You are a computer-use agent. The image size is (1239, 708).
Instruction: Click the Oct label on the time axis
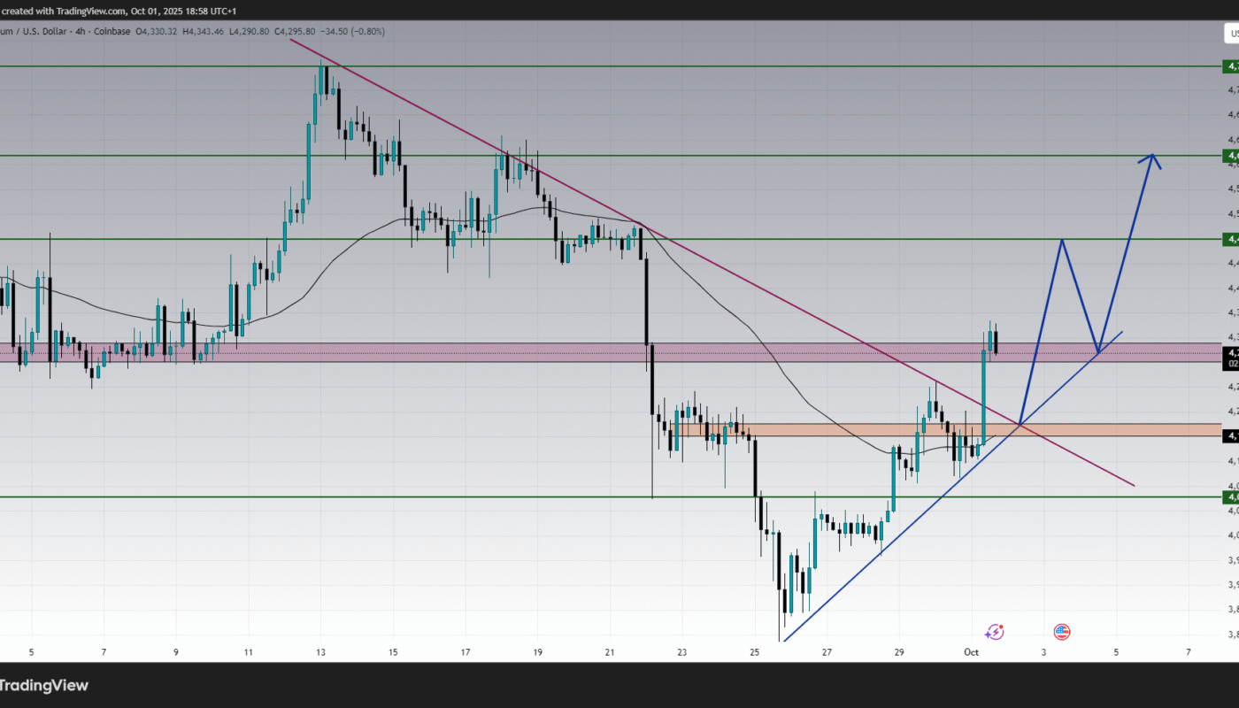click(972, 652)
